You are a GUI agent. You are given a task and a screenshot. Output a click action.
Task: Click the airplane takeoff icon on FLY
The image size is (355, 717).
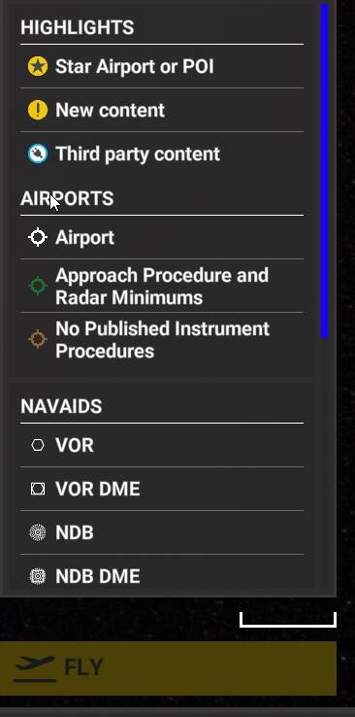(35, 668)
